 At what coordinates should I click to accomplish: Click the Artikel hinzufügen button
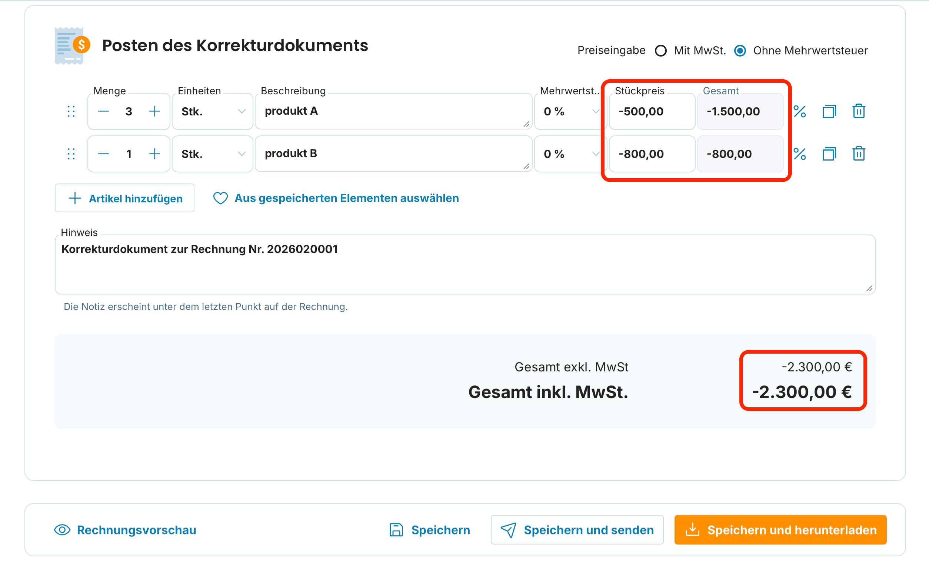(x=125, y=198)
